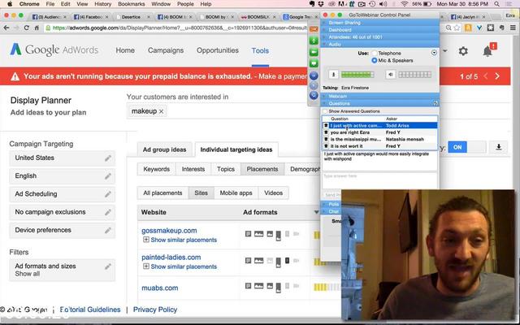520x325 pixels.
Task: Click Chrome back arrow button
Action: [6, 28]
